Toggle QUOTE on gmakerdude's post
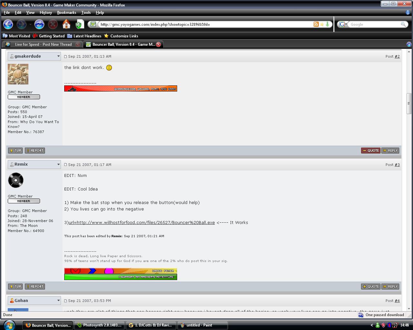 371,150
